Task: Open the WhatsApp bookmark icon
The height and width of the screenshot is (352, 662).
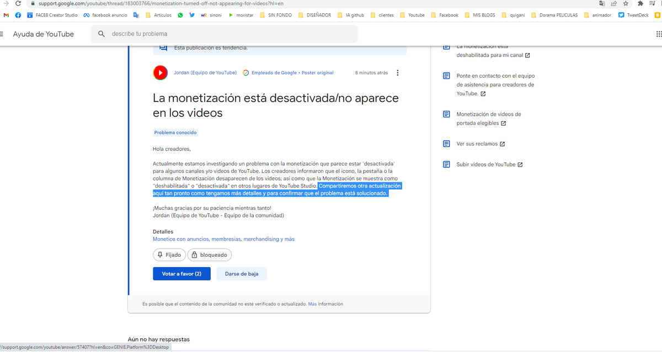Action: 180,15
